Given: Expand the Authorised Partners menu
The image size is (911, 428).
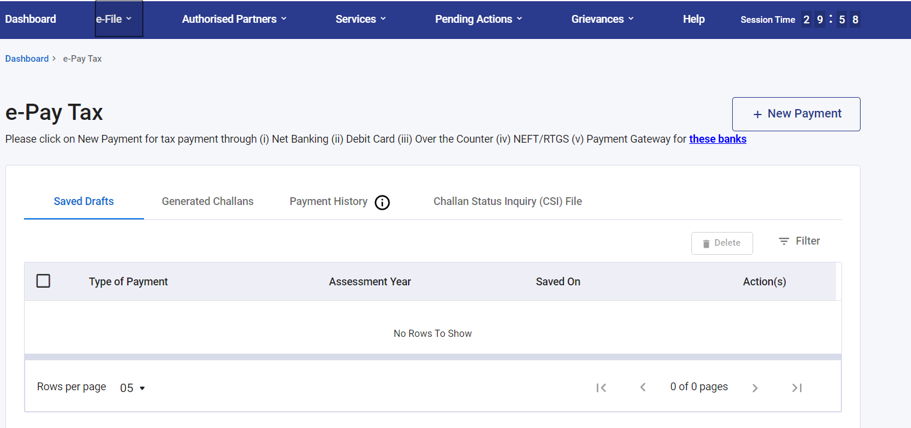Looking at the screenshot, I should click(234, 19).
